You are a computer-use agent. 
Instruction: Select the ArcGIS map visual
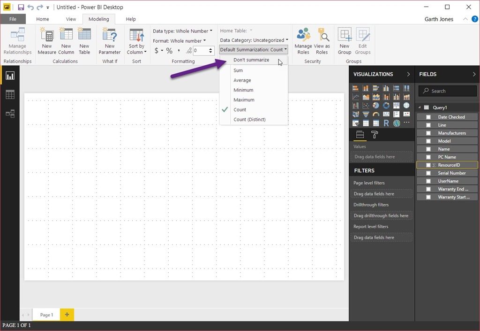click(x=397, y=123)
